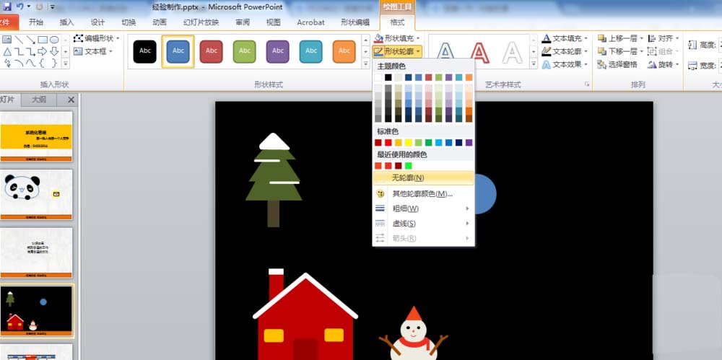Open 文本框 text box dropdown

pyautogui.click(x=93, y=51)
